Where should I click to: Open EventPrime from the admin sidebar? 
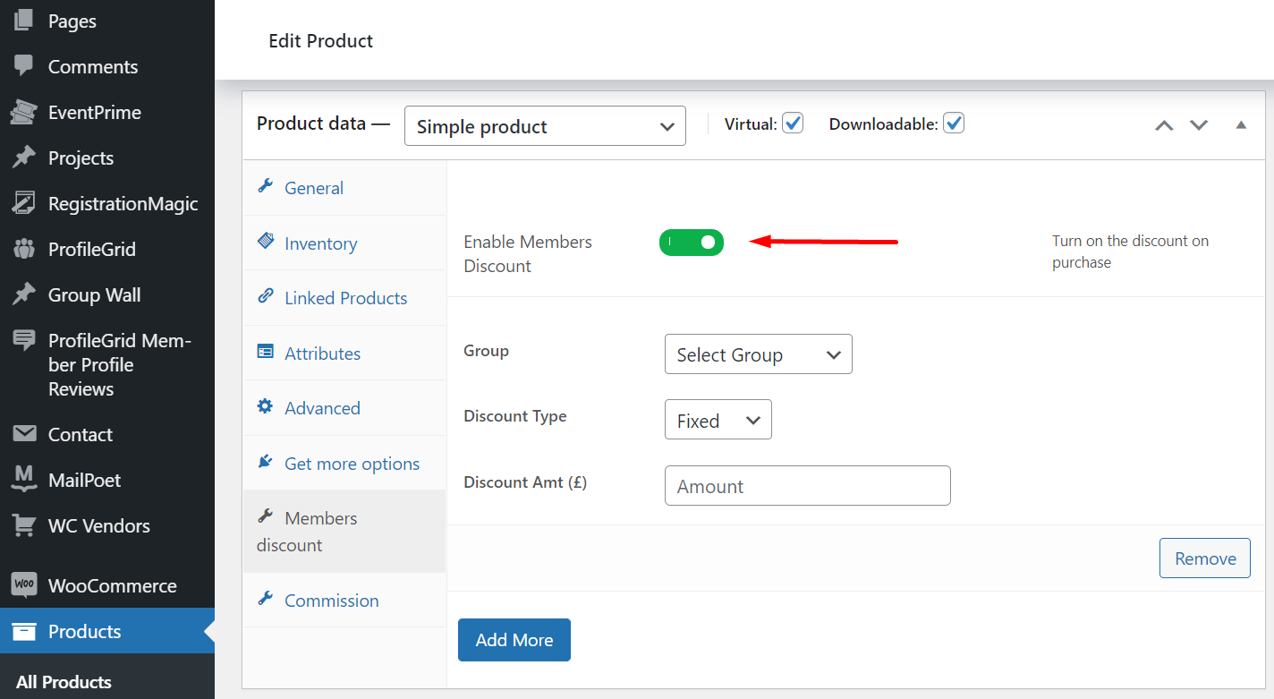point(94,112)
